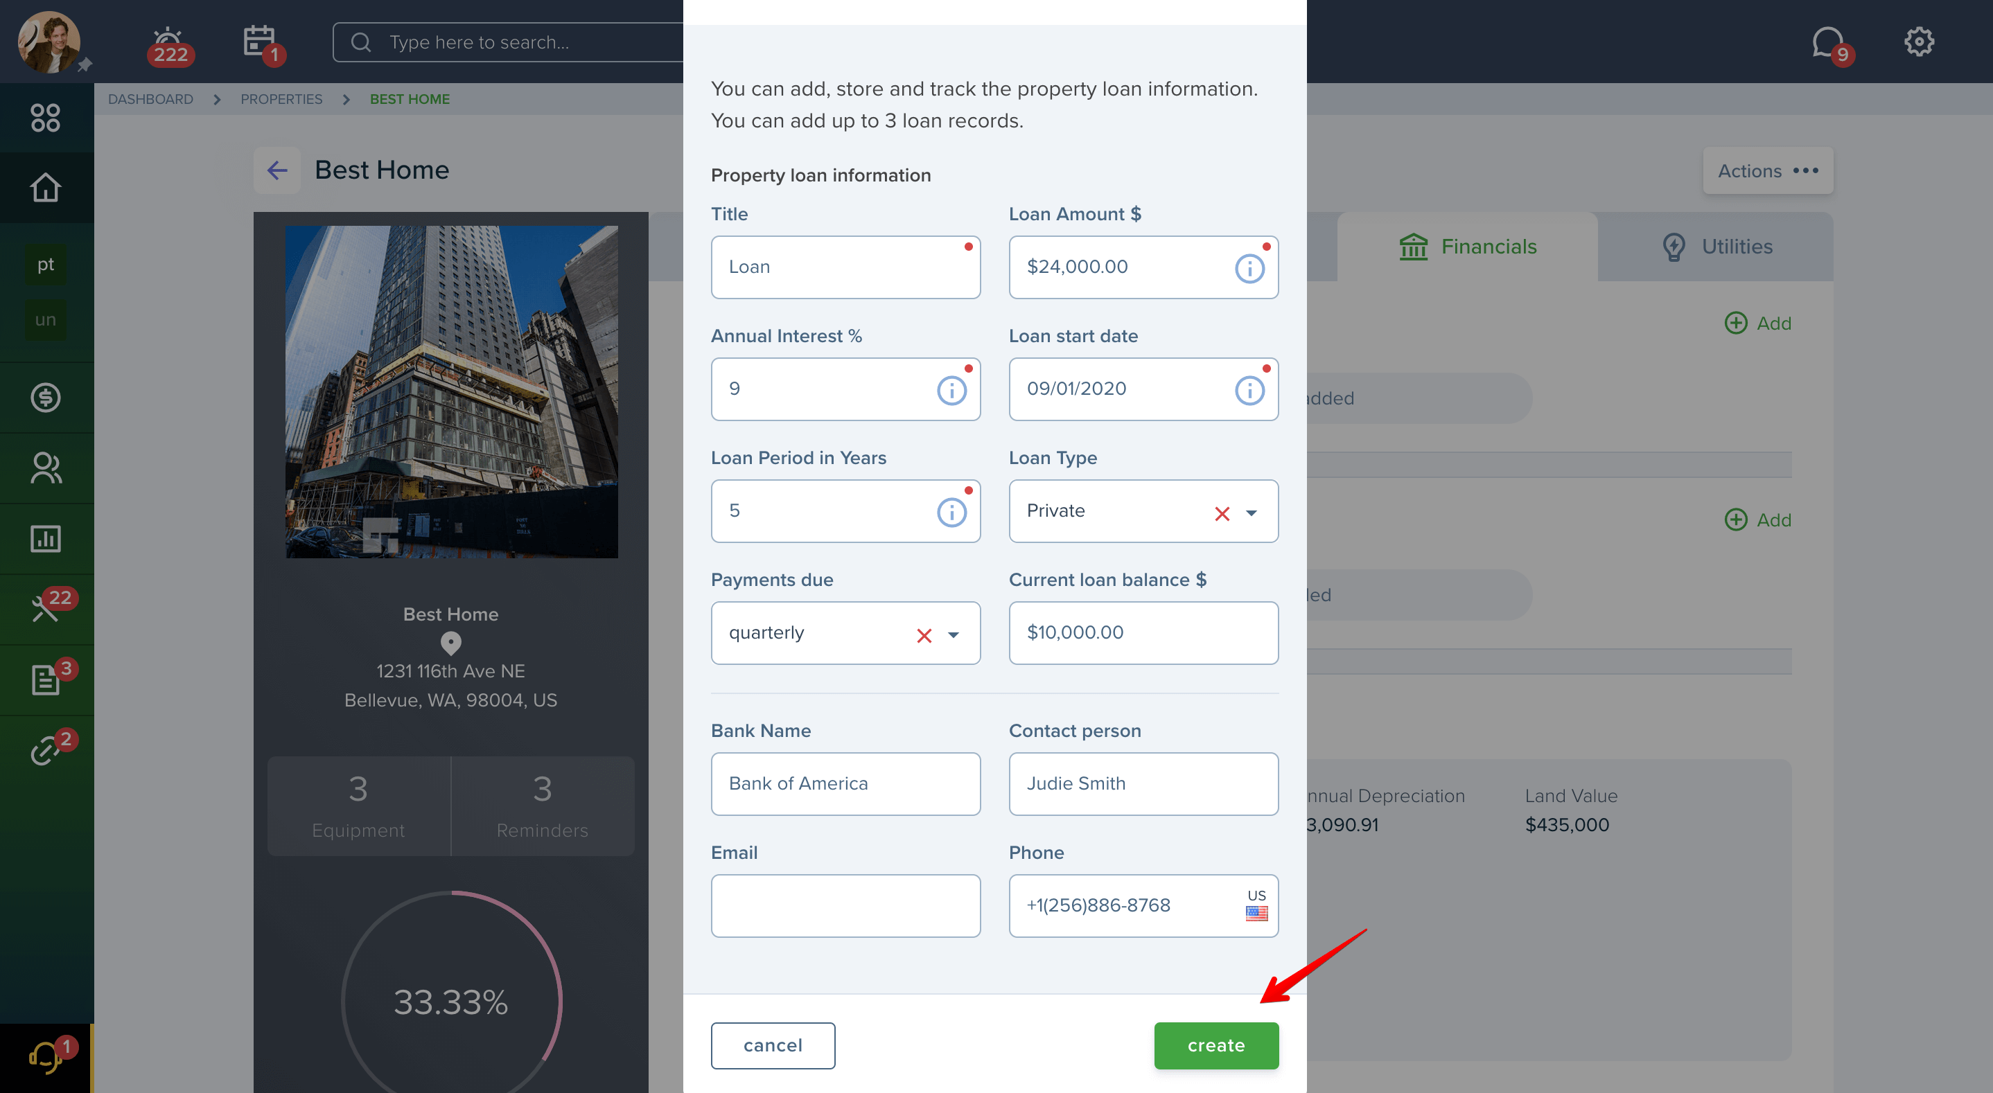
Task: Click the lower Add button in Financials
Action: coord(1757,519)
